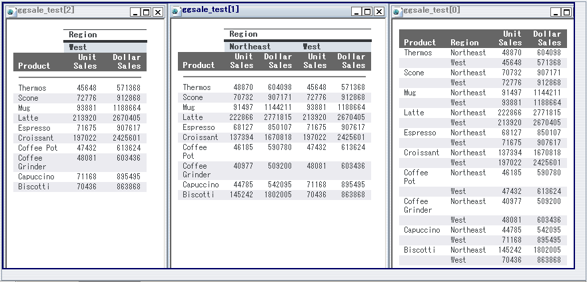Click Product header in ggsale_test[1]
Screen dimensions: 587x282
pyautogui.click(x=199, y=65)
